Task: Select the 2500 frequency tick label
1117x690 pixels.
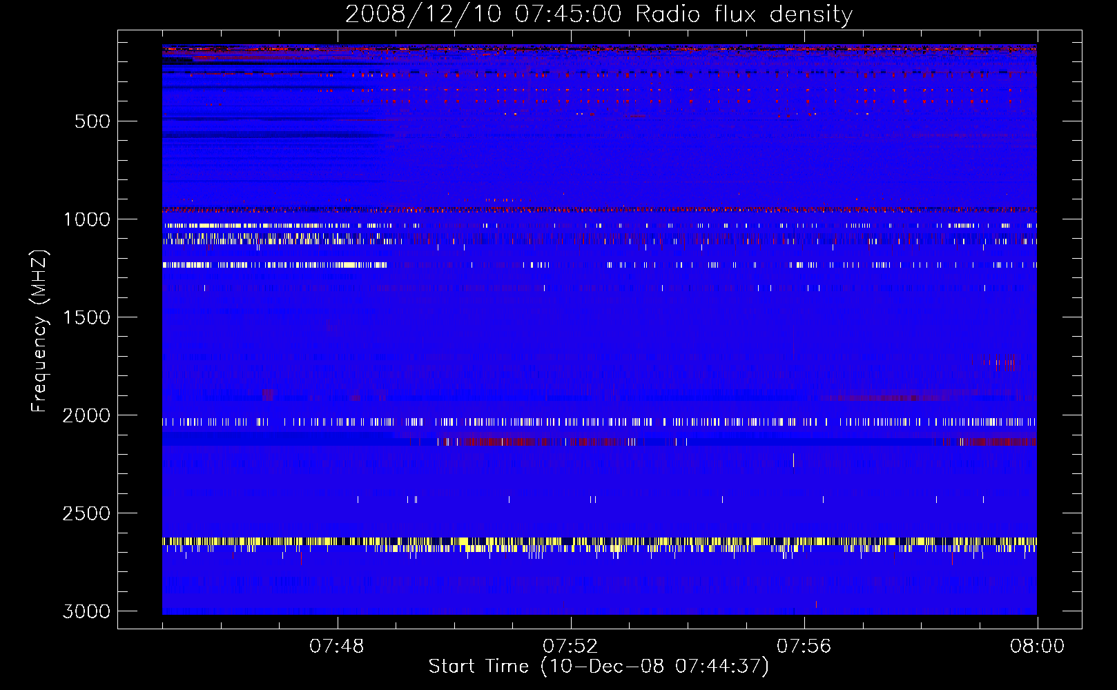Action: (87, 513)
